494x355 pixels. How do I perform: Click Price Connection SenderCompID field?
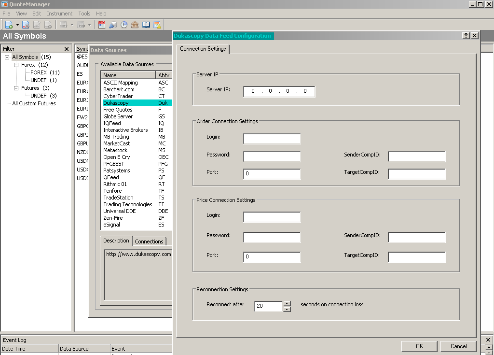(416, 237)
